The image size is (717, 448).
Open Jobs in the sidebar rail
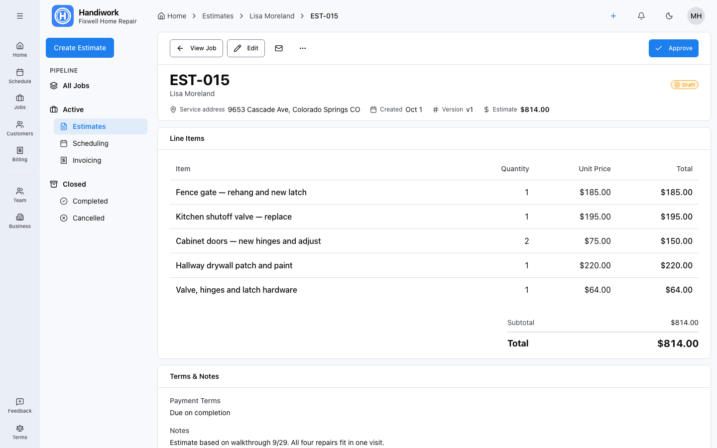pos(20,102)
